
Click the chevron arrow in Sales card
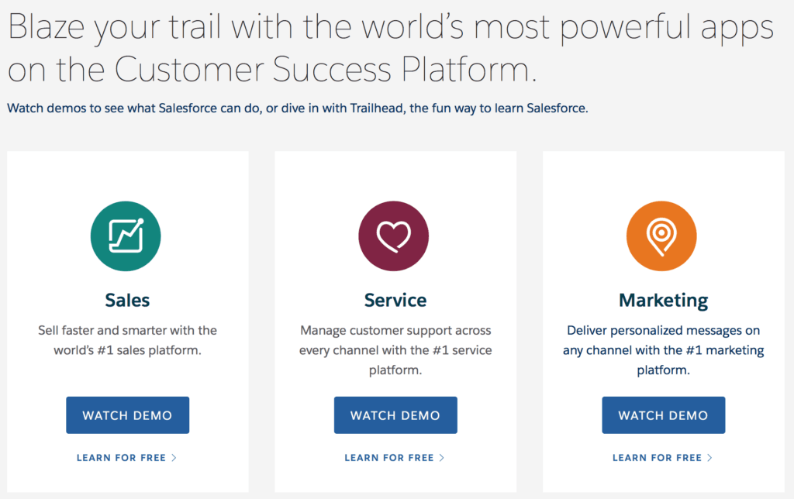(174, 457)
